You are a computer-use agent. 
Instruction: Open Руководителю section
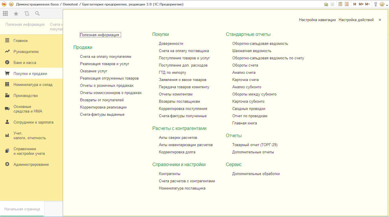click(31, 52)
